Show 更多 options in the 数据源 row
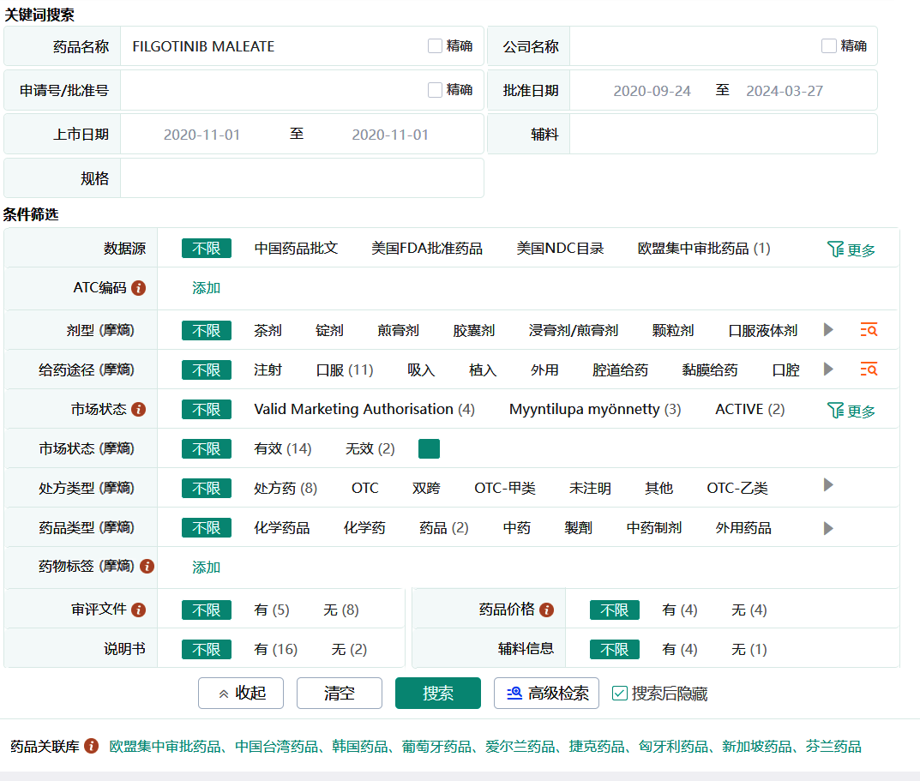This screenshot has width=920, height=781. 851,249
